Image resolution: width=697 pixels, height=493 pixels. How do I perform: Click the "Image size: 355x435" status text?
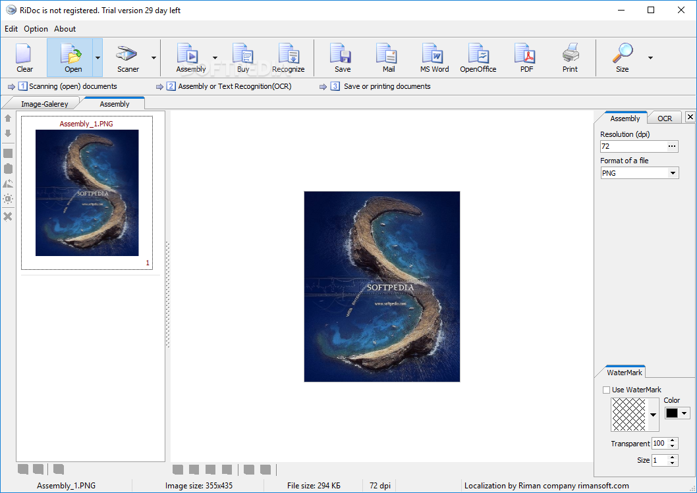click(199, 486)
